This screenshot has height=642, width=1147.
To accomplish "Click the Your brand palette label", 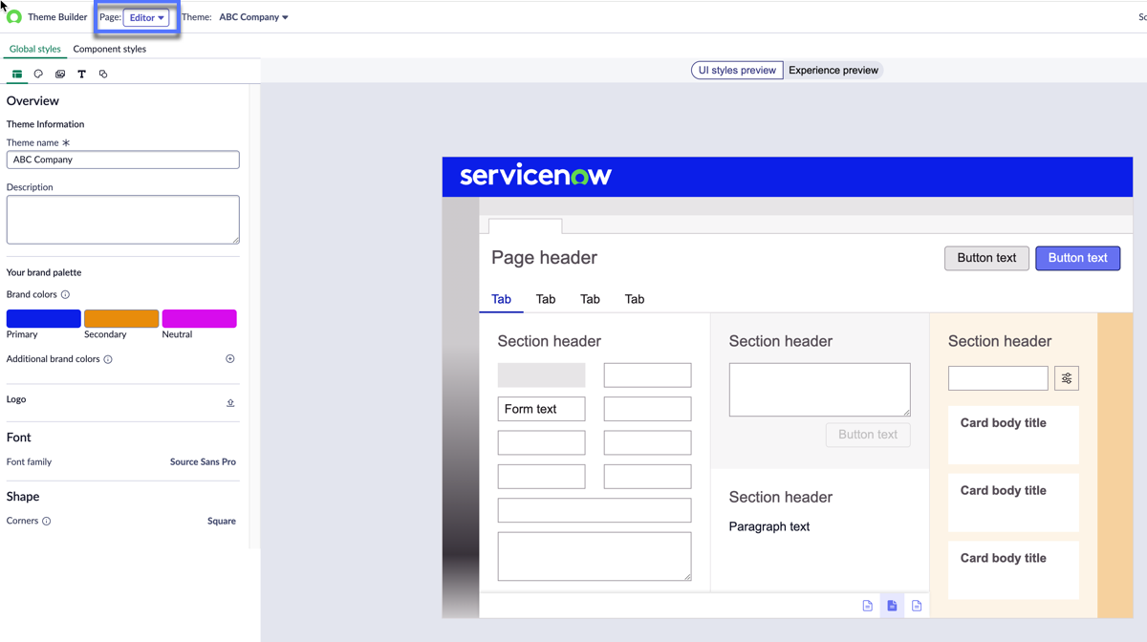I will (x=44, y=272).
